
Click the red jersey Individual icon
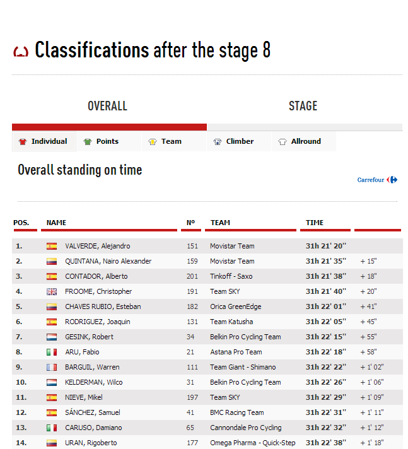[23, 142]
